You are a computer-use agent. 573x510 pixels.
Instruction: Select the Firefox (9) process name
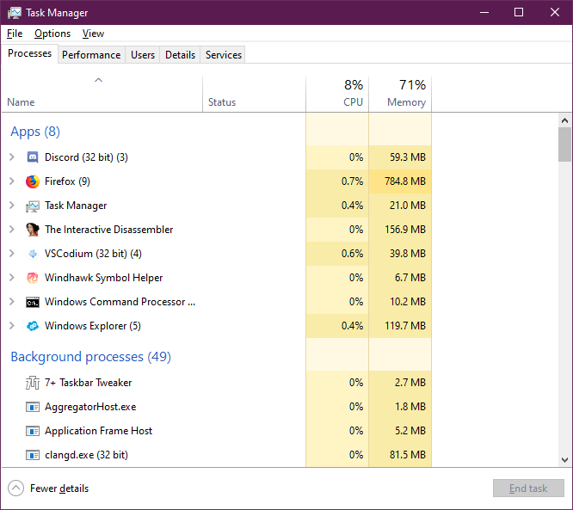pos(67,181)
